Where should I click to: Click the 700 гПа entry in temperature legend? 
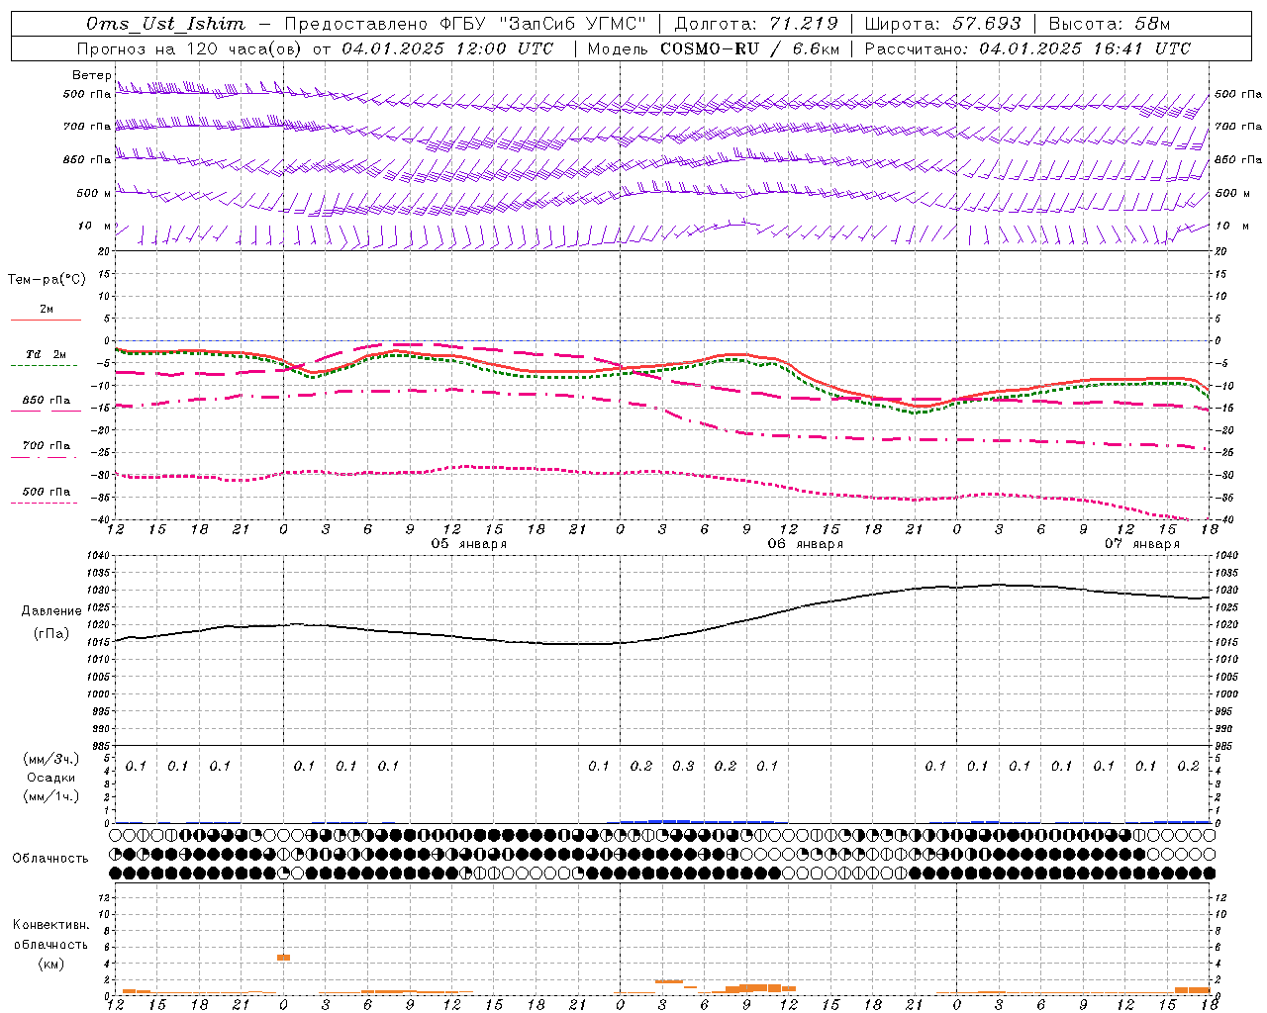(47, 446)
